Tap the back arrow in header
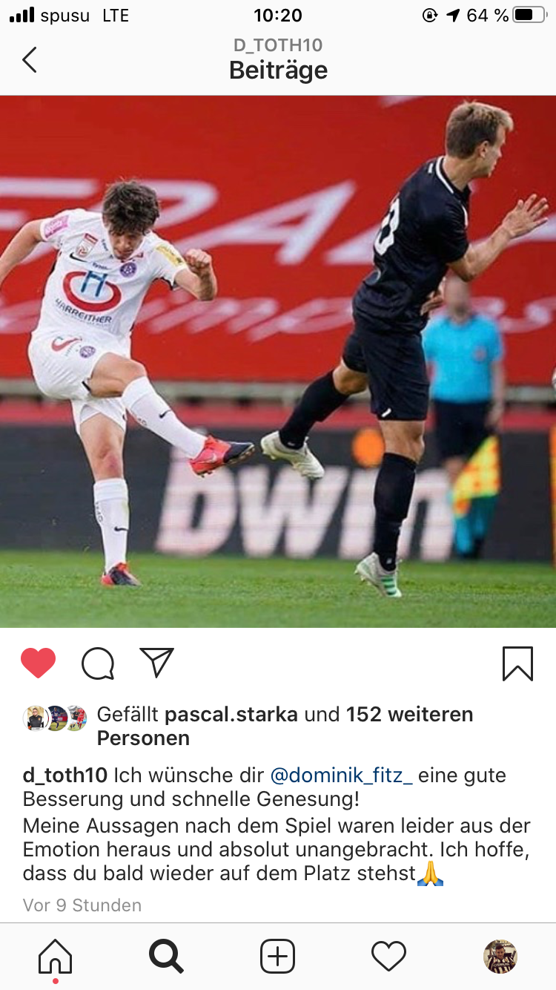This screenshot has height=990, width=556. pos(30,59)
